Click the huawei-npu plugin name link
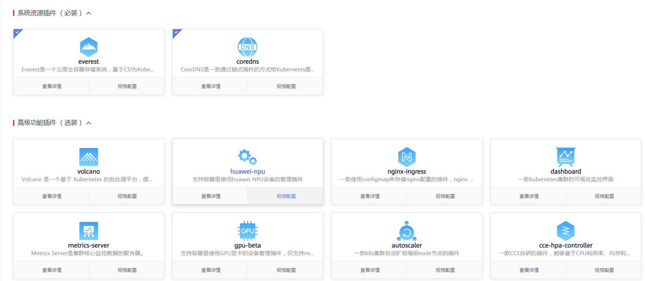 [x=247, y=171]
